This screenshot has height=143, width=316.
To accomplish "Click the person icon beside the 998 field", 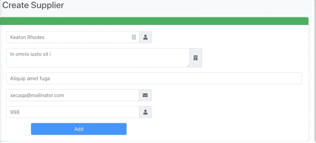I will point(145,112).
